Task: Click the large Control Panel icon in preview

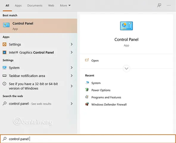Action: click(x=126, y=26)
